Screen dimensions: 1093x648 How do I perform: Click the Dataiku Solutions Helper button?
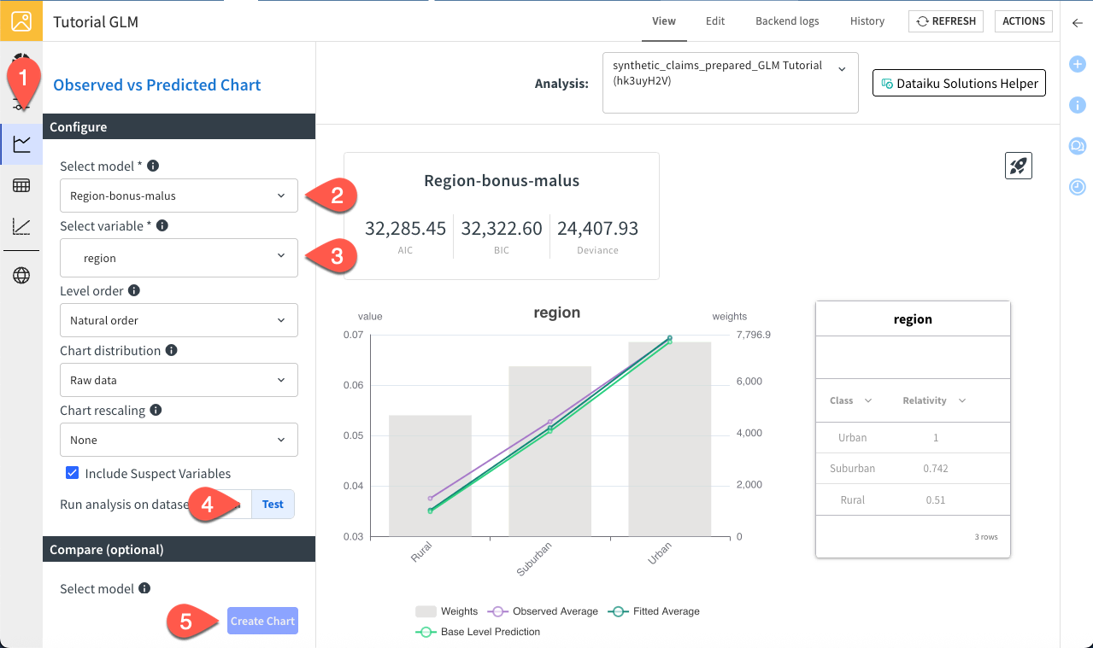958,83
